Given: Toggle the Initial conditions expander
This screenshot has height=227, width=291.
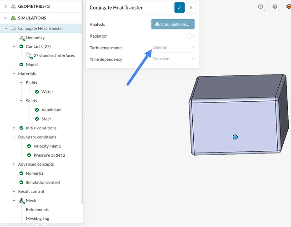Looking at the screenshot, I should click(14, 128).
